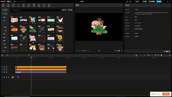
Task: Start voice recording with the microphone icon
Action: pyautogui.click(x=136, y=55)
